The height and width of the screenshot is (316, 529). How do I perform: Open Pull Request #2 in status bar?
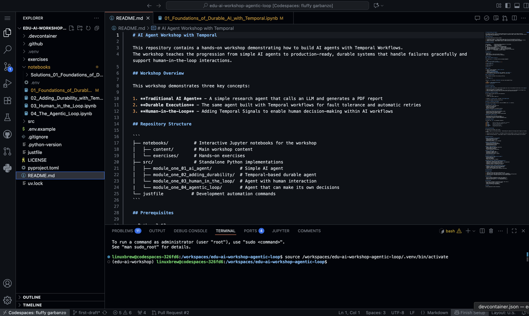170,313
